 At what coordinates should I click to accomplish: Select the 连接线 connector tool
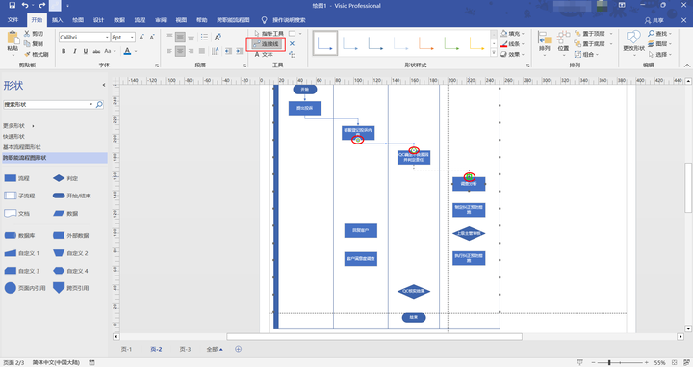tap(266, 43)
